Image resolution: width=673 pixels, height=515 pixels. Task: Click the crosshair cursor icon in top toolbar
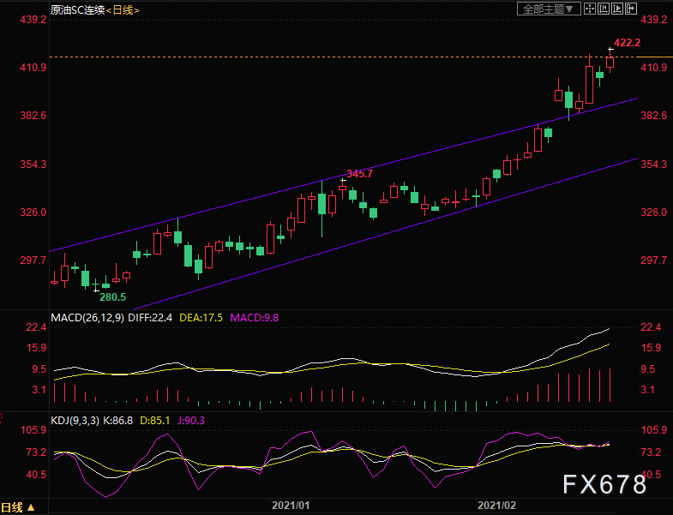point(591,9)
